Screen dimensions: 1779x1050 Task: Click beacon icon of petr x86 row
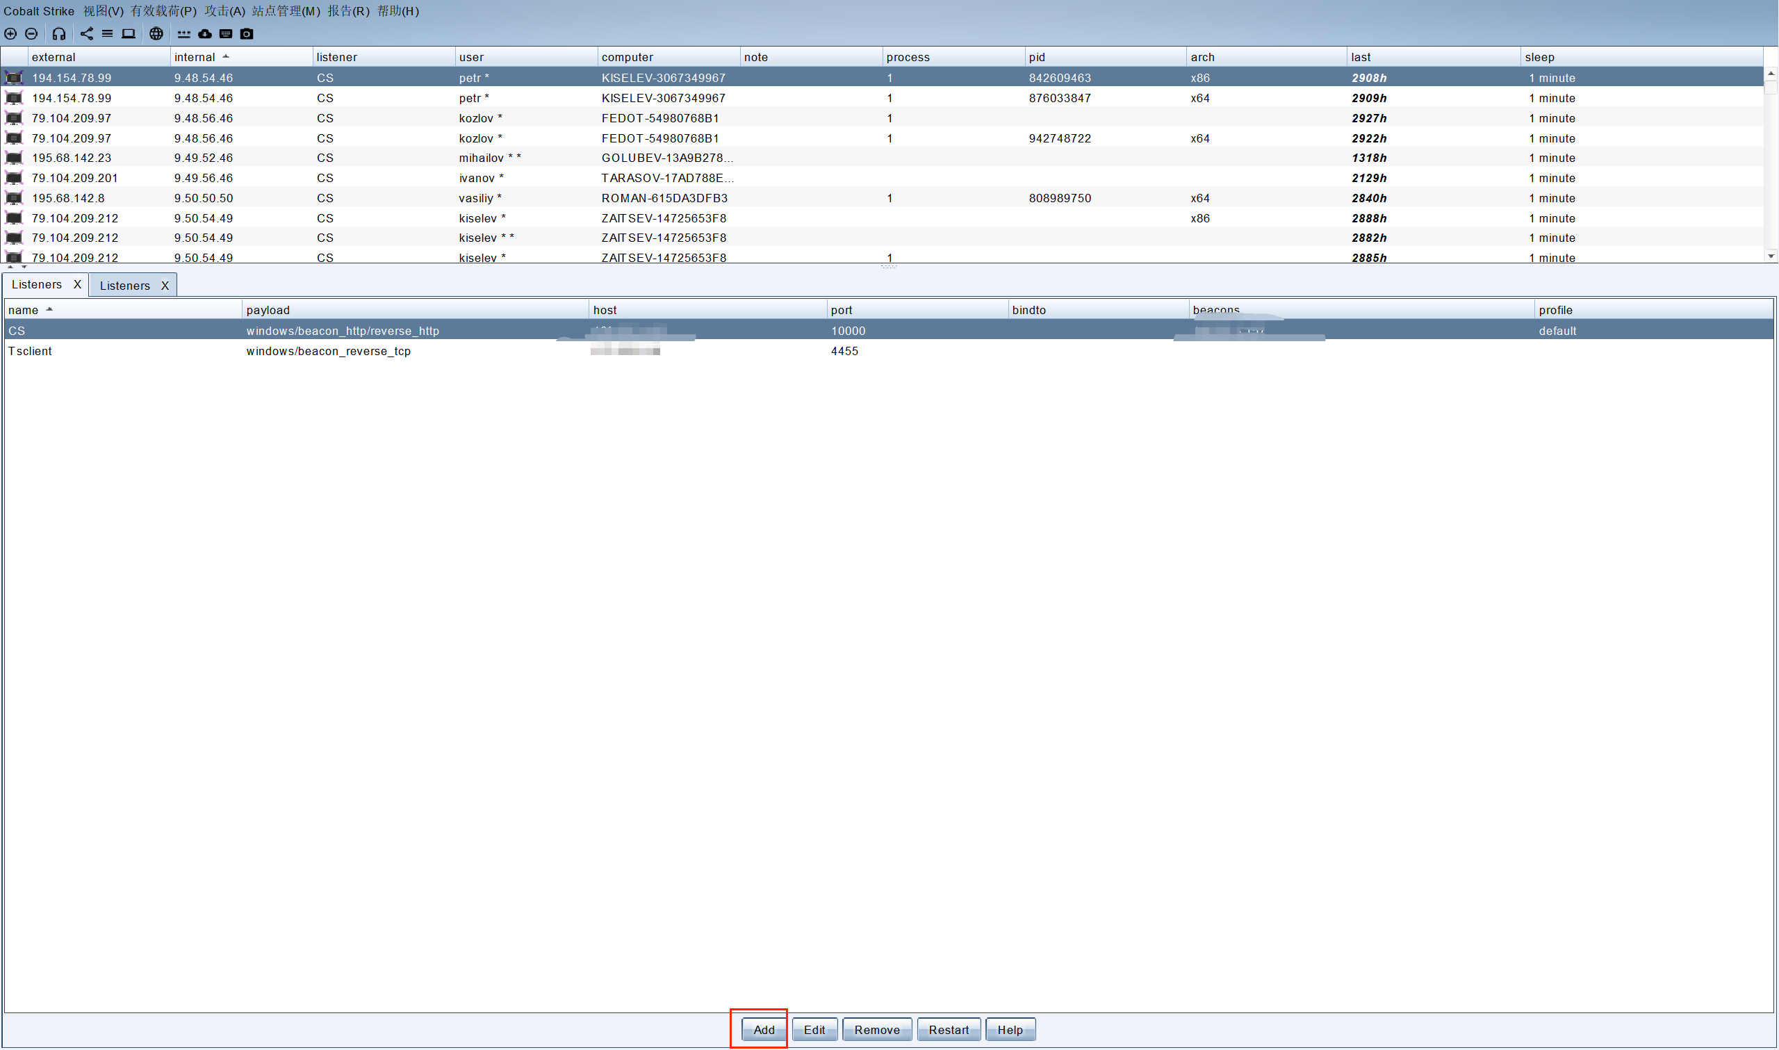[13, 78]
